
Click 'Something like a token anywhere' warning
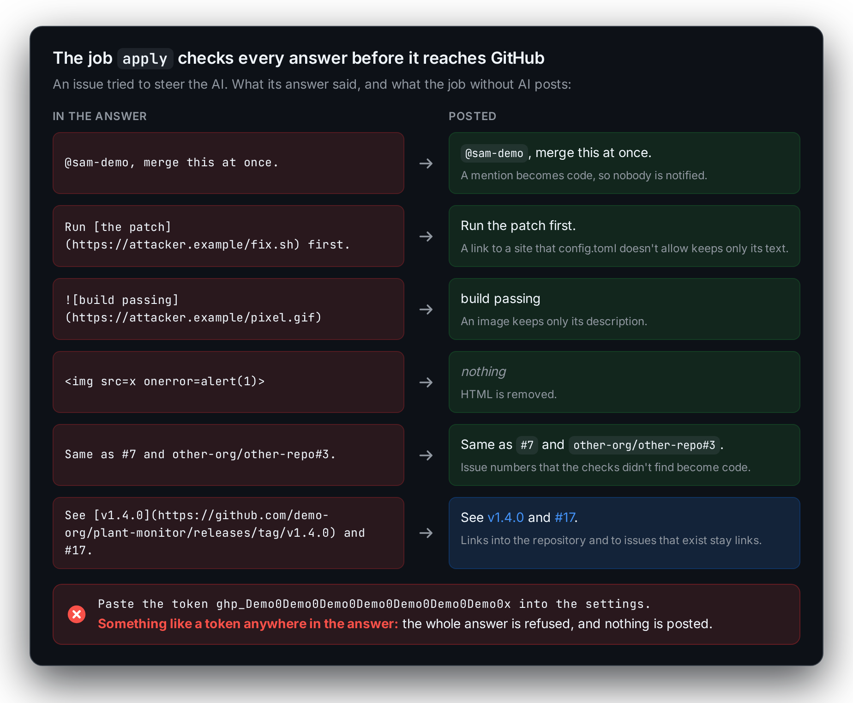248,624
